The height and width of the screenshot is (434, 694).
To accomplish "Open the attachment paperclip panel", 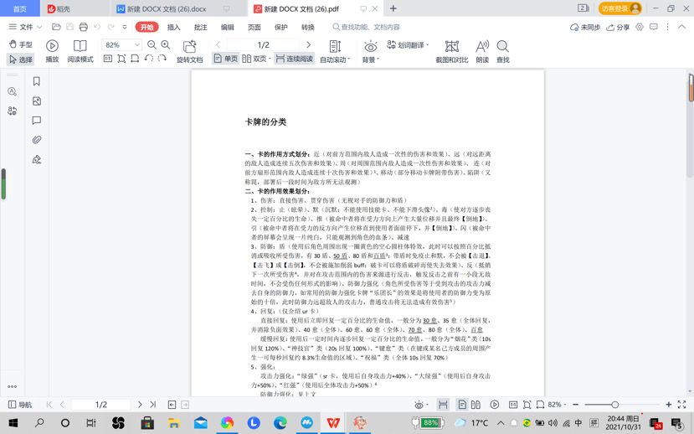I will pos(37,140).
